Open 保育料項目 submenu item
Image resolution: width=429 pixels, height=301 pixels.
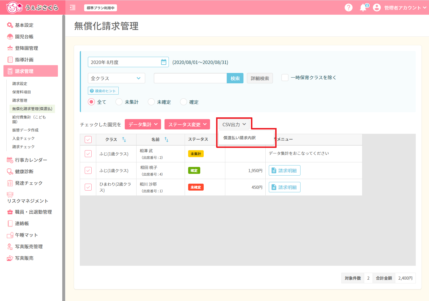click(21, 92)
